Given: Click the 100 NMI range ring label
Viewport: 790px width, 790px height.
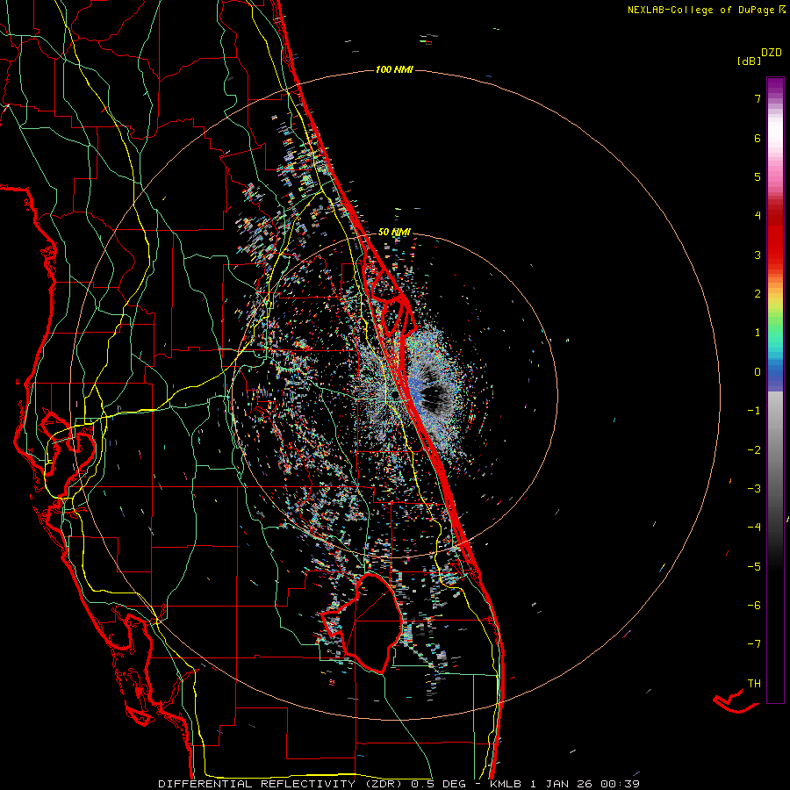Looking at the screenshot, I should point(394,69).
